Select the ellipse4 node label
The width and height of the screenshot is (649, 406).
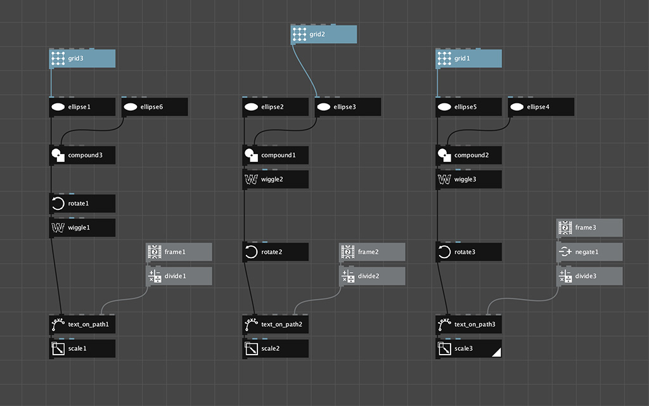point(538,107)
